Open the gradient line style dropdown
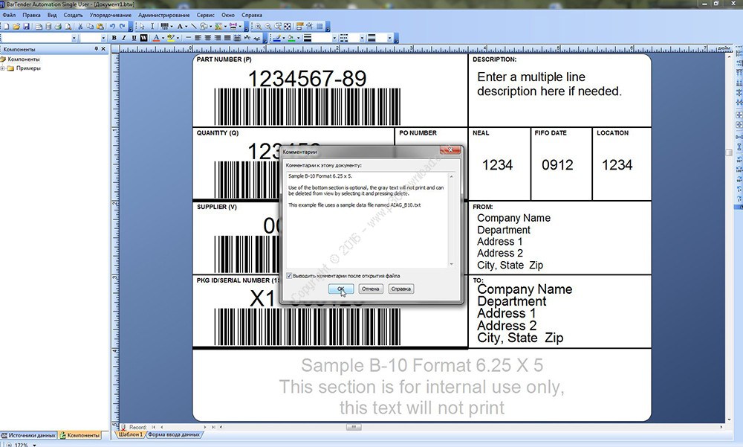The image size is (743, 447). point(389,38)
